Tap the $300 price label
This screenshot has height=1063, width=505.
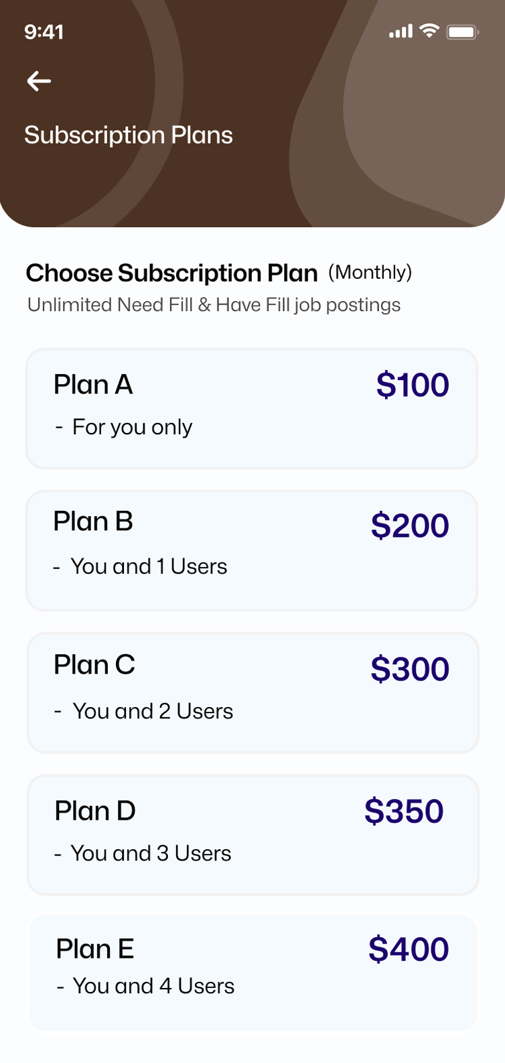[410, 669]
